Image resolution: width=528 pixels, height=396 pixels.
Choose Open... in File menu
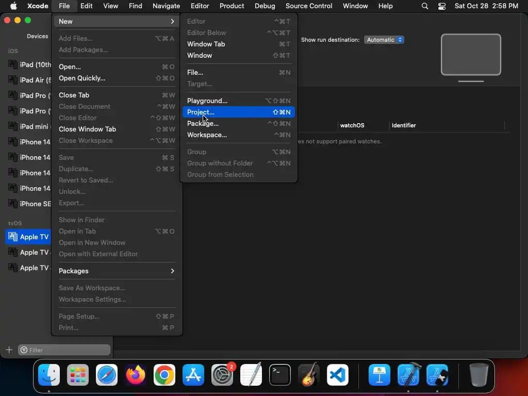click(117, 67)
